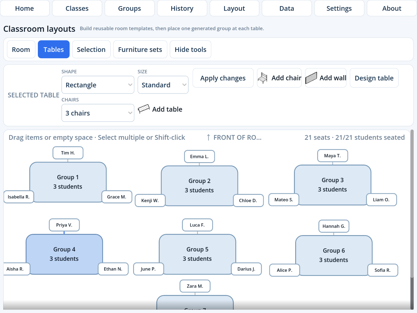417x313 pixels.
Task: Open the Shape dropdown showing Rectangle
Action: pos(98,85)
